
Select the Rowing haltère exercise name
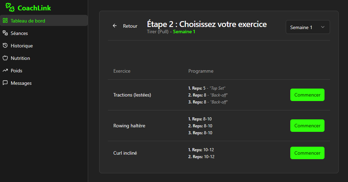129,126
